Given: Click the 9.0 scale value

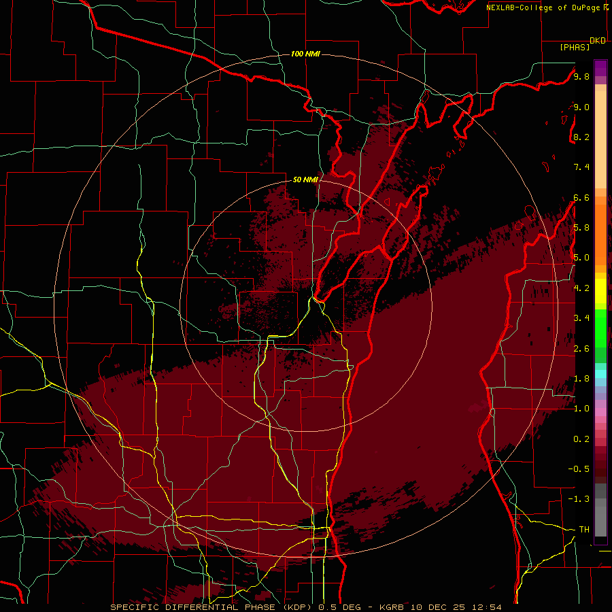Looking at the screenshot, I should click(581, 107).
